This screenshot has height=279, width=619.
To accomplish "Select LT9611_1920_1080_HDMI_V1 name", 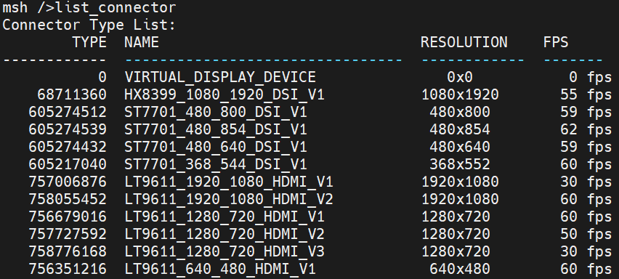I will (229, 182).
